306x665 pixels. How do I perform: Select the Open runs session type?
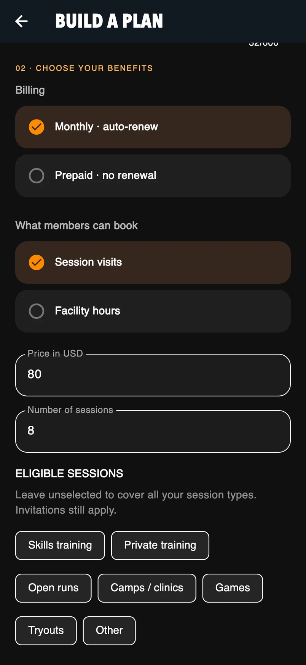[x=53, y=588]
